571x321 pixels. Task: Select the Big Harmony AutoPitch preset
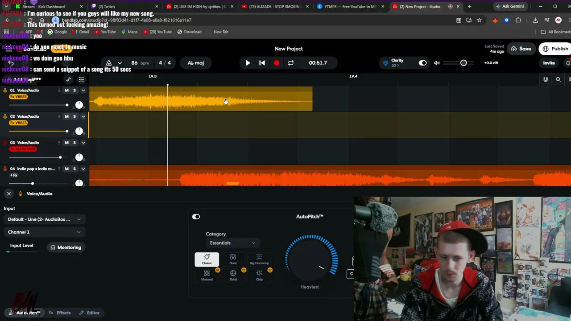tap(259, 259)
